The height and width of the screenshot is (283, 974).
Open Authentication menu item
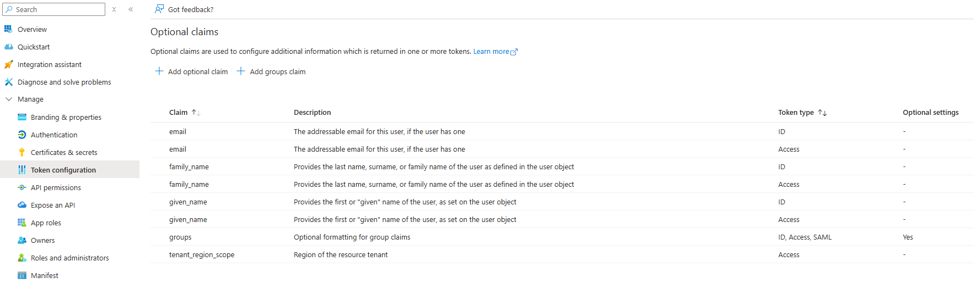54,135
